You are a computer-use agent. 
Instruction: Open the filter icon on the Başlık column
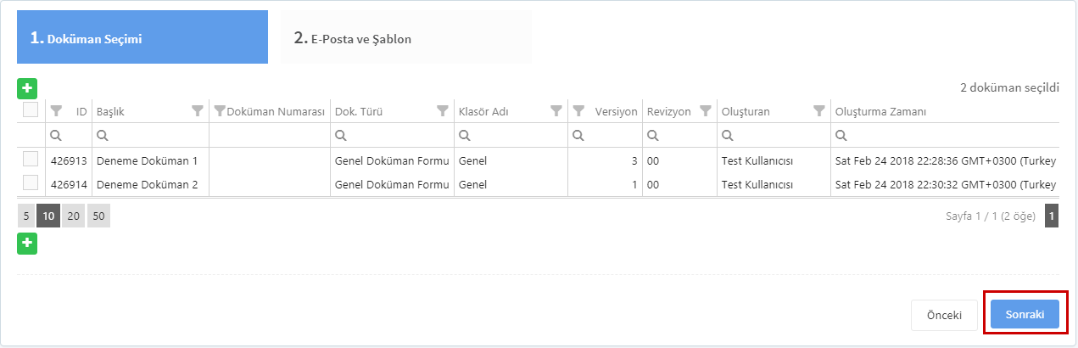point(198,111)
